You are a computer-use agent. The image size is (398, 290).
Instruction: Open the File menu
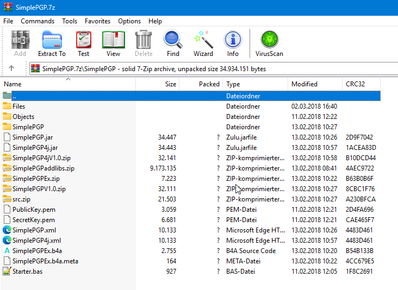(8, 21)
